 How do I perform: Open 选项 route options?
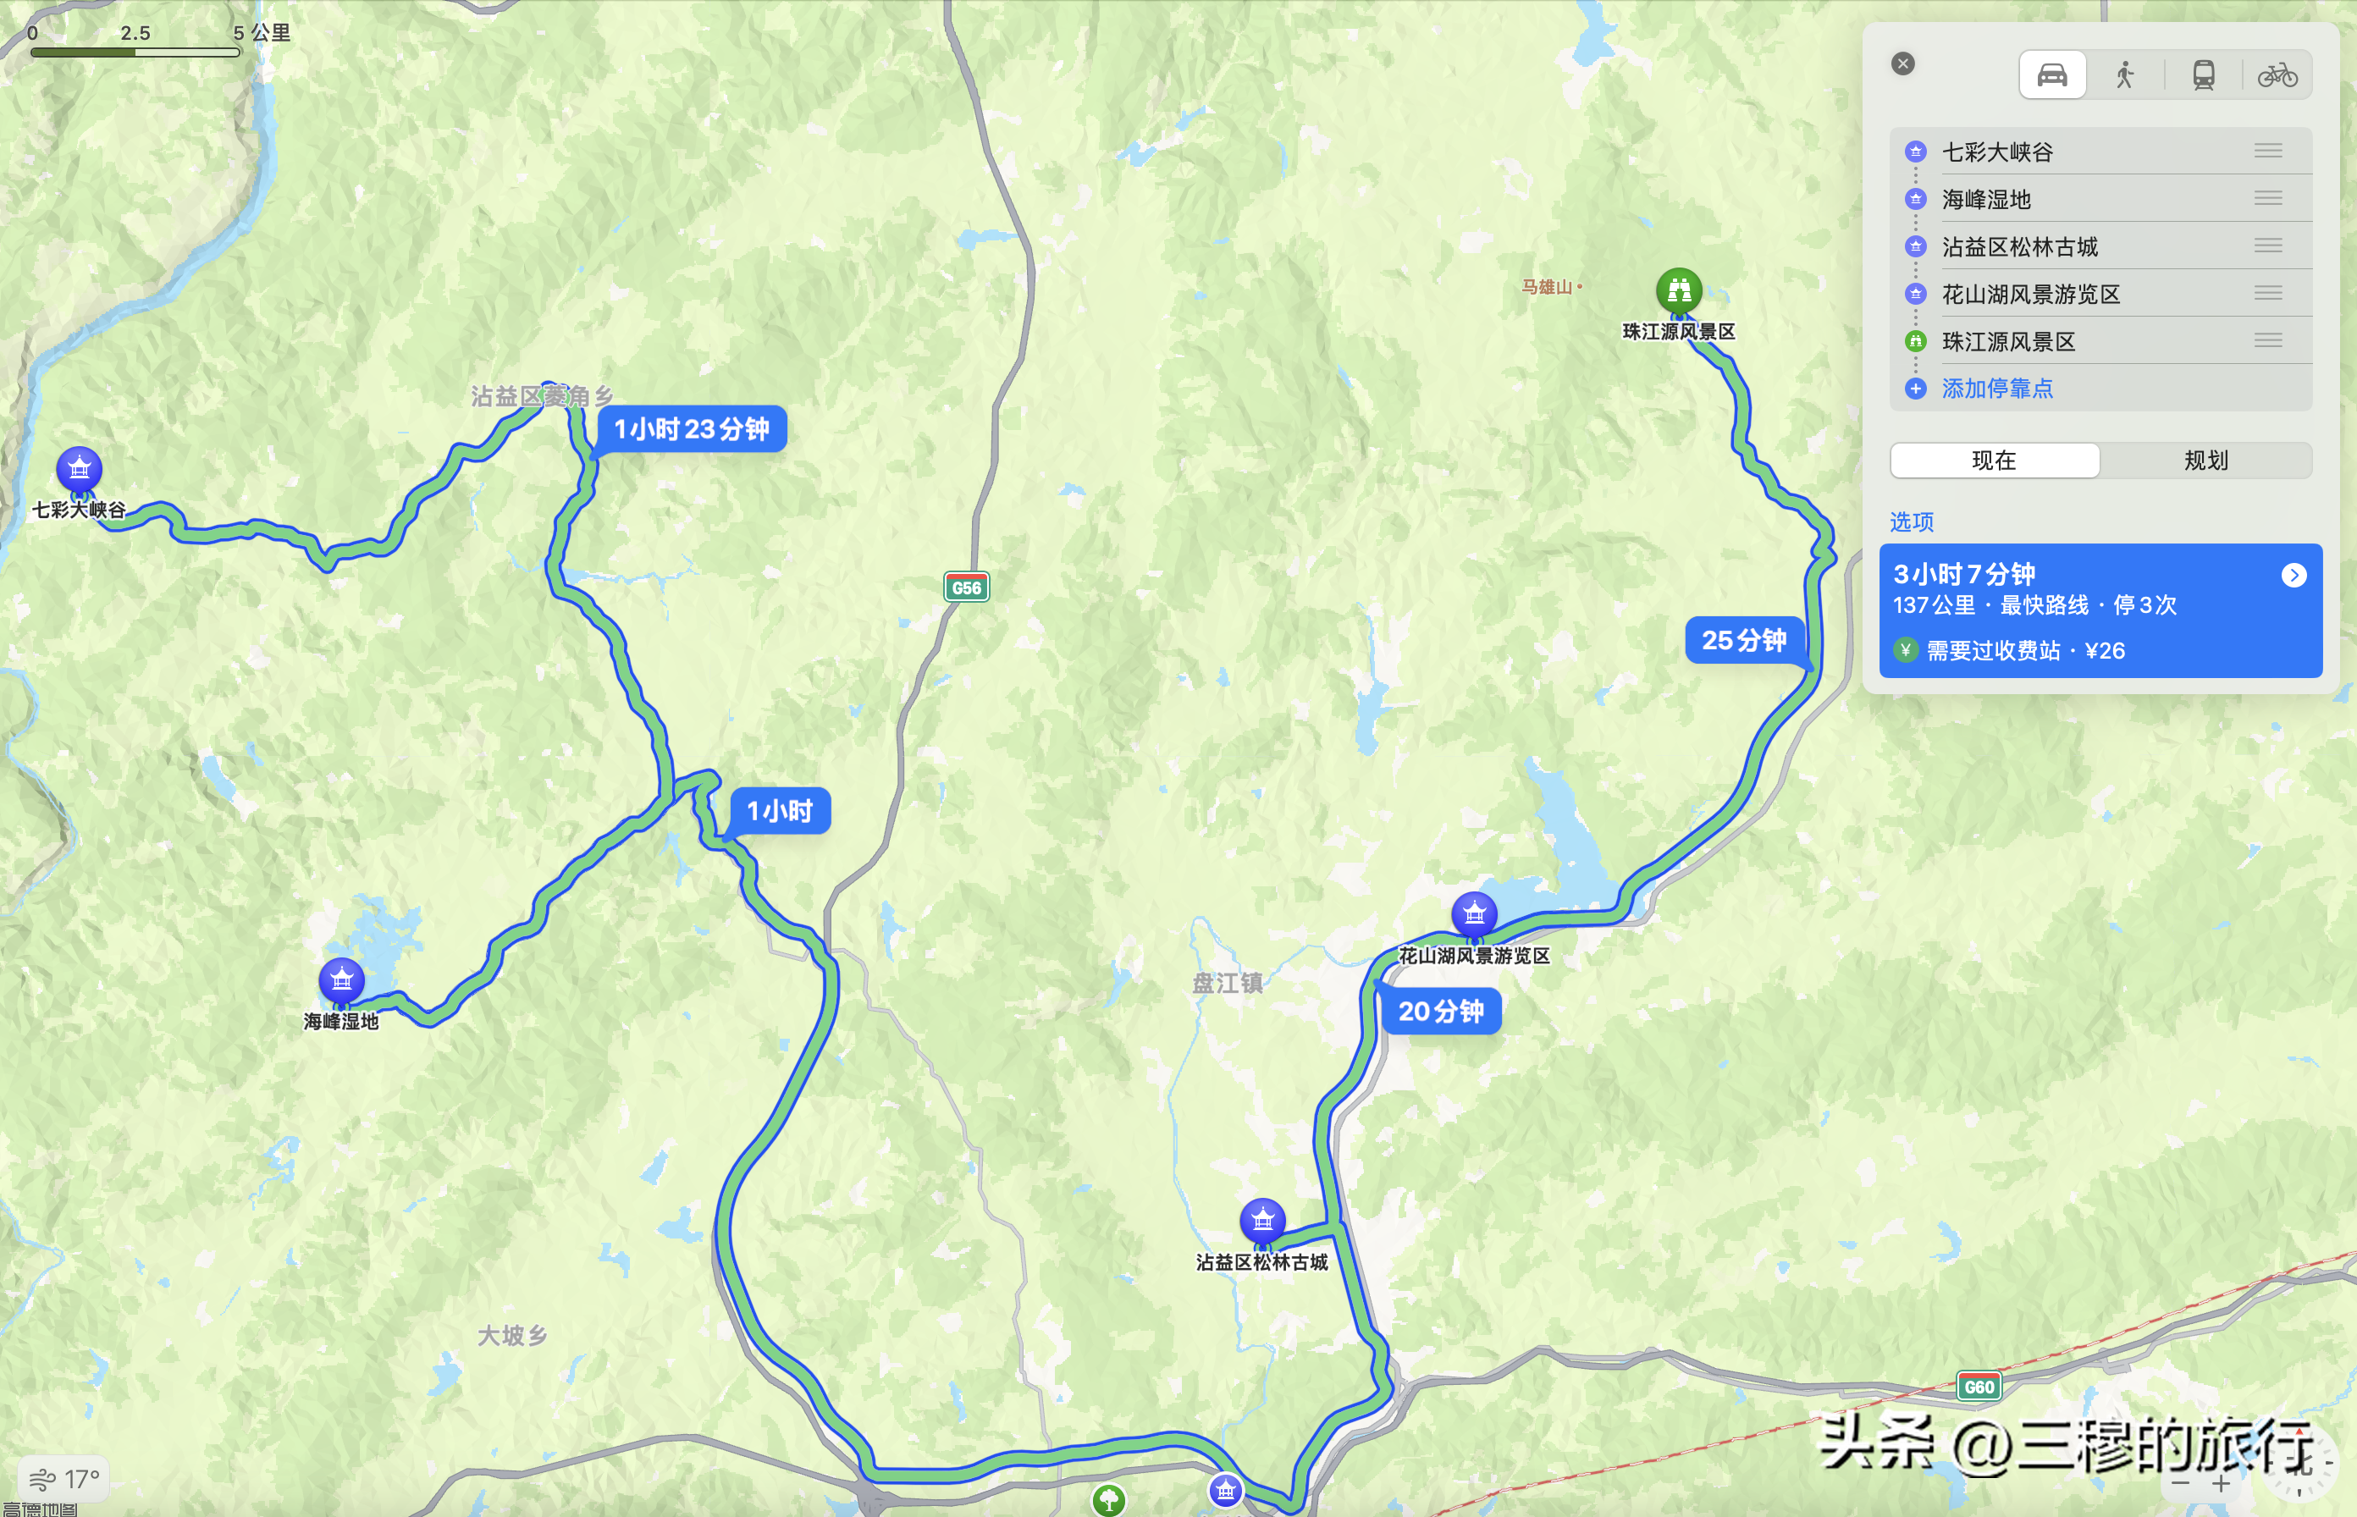[x=1912, y=521]
